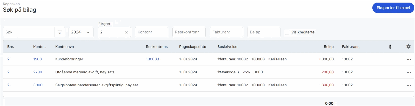Sort by the Beskrivelse column header
The height and width of the screenshot is (106, 415).
click(227, 47)
